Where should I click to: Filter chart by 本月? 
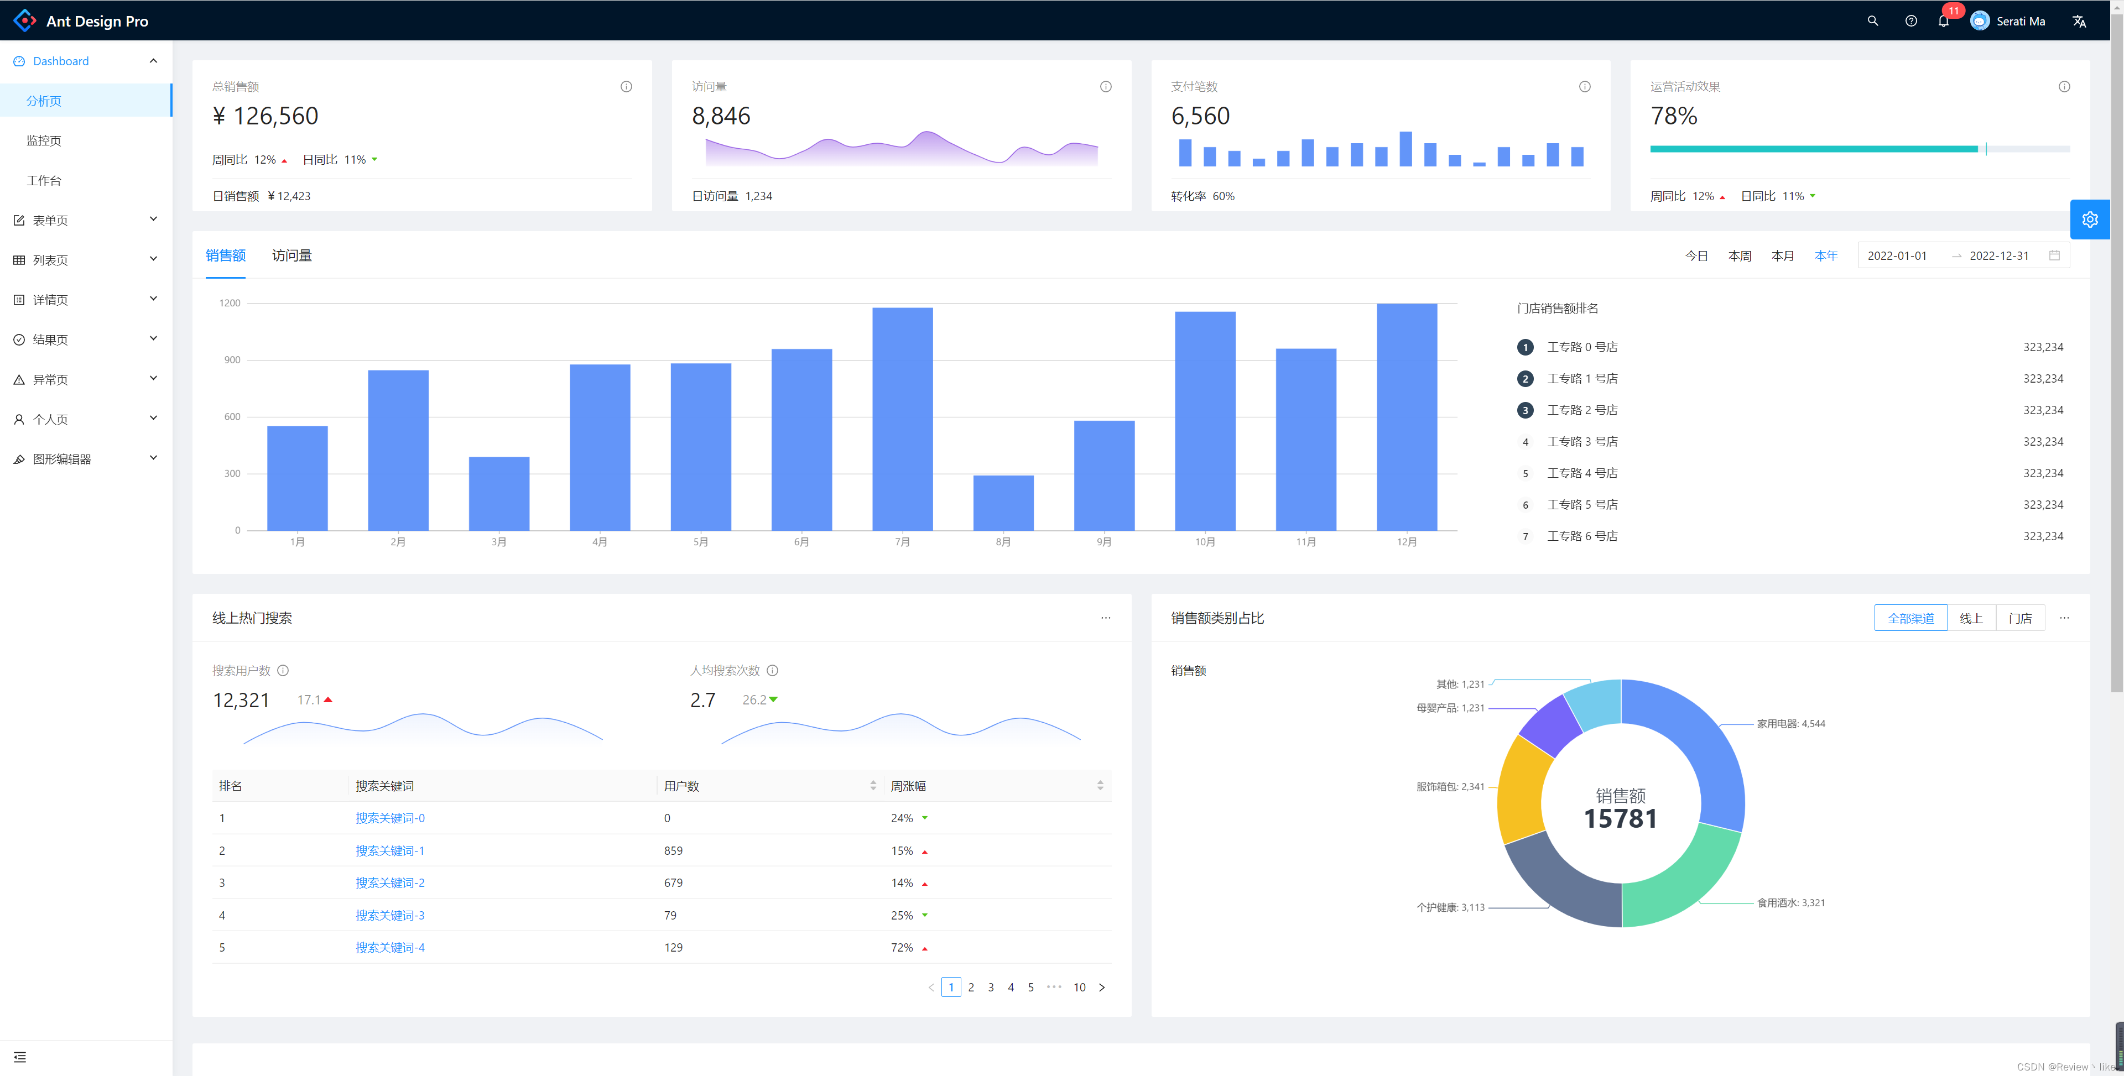click(x=1783, y=255)
